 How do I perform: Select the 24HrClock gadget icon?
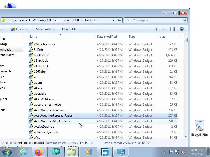[x=31, y=66]
